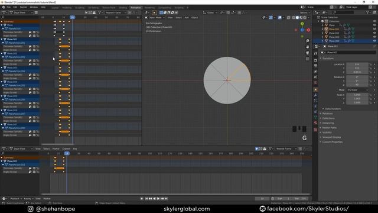Switch to the Rendering workspace tab
The width and height of the screenshot is (378, 213).
[x=149, y=8]
